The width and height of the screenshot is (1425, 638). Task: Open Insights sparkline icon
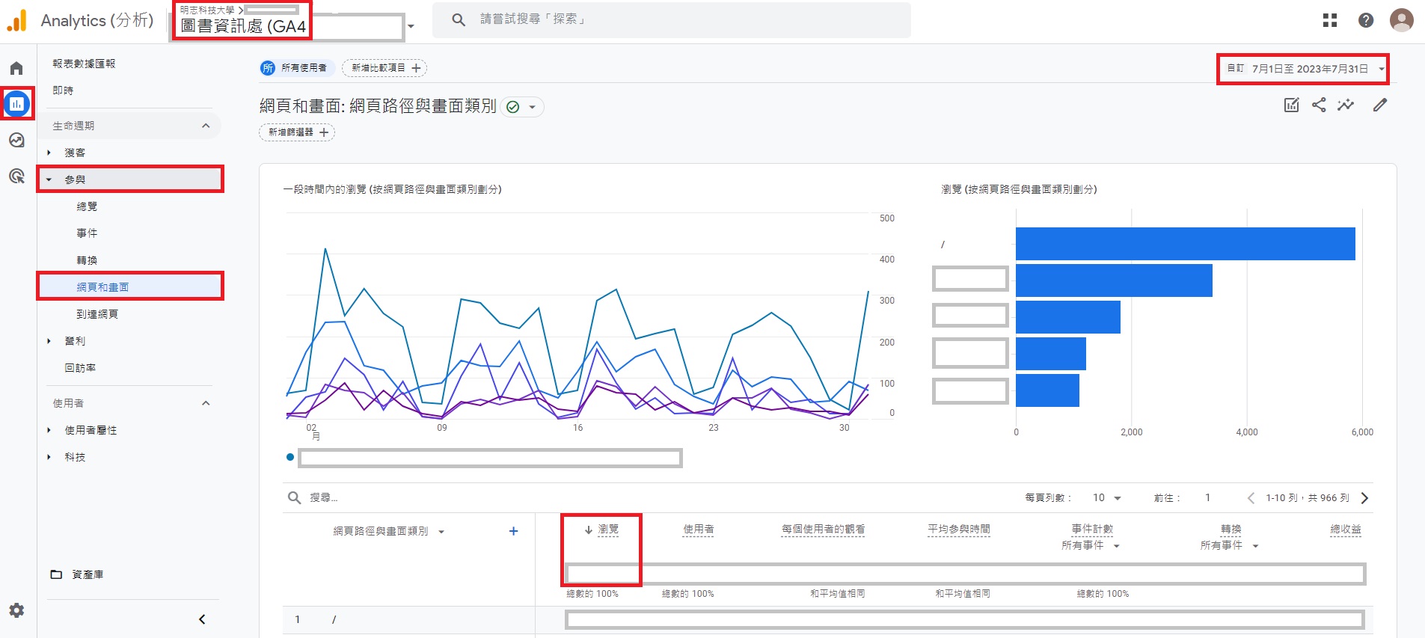click(x=1346, y=105)
